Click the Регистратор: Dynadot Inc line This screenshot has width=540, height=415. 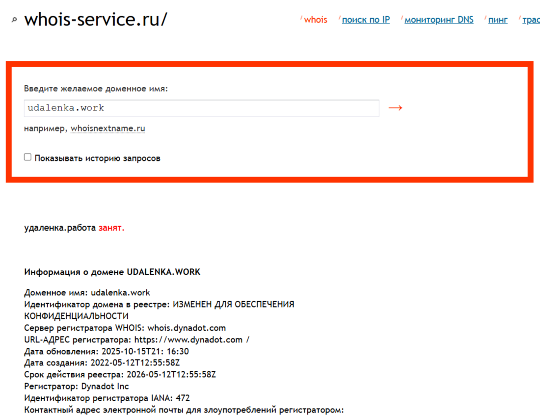coord(77,387)
